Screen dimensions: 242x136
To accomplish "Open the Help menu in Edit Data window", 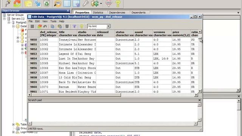I will pyautogui.click(x=62, y=21).
